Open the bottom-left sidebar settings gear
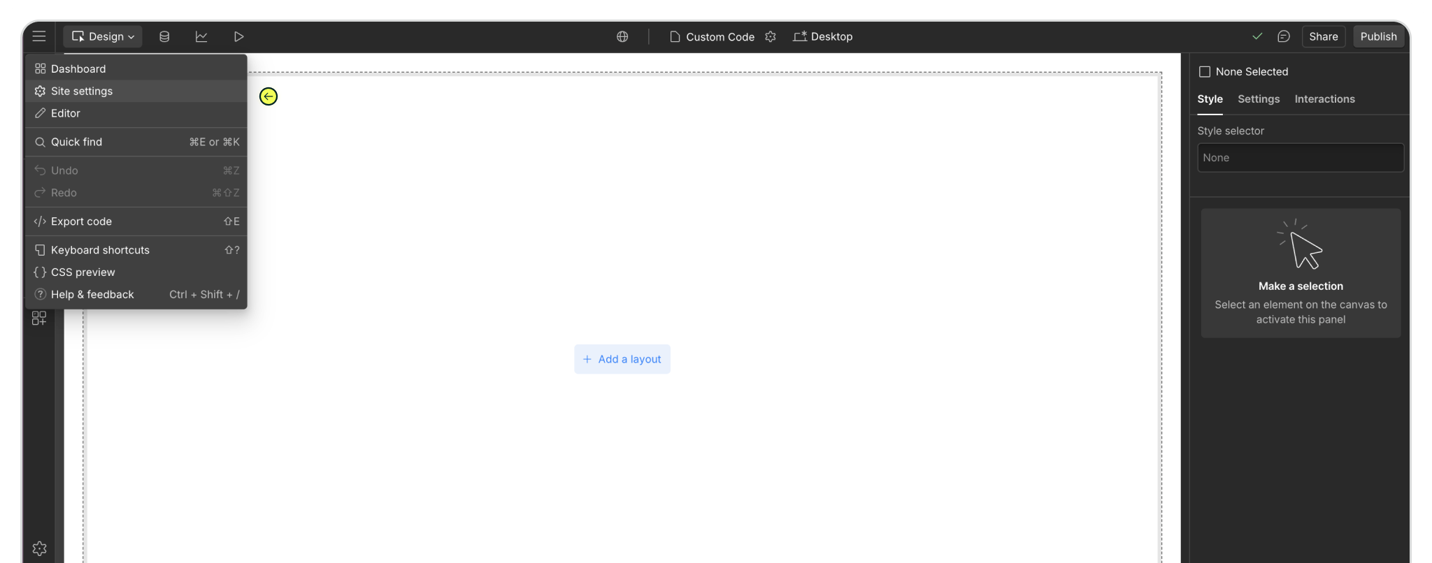The height and width of the screenshot is (563, 1432). [39, 548]
